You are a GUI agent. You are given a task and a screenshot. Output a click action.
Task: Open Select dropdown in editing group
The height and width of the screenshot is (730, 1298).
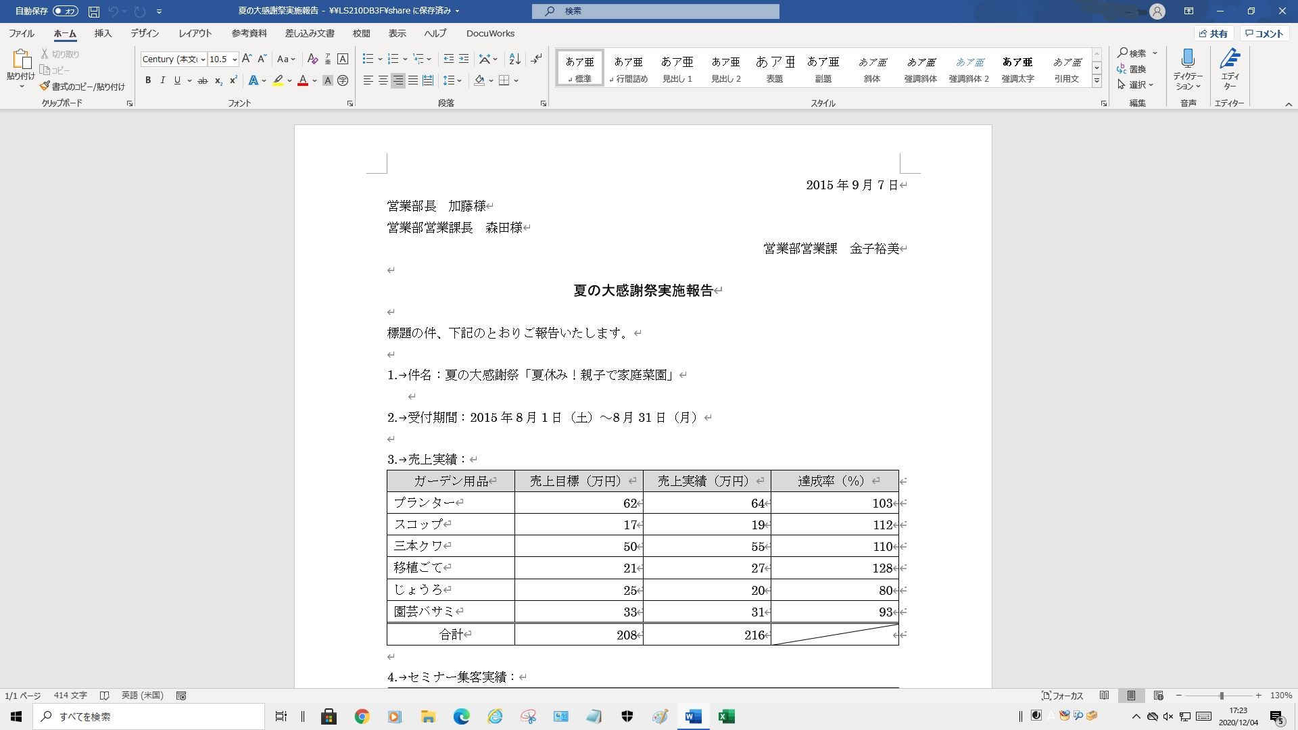[x=1136, y=84]
